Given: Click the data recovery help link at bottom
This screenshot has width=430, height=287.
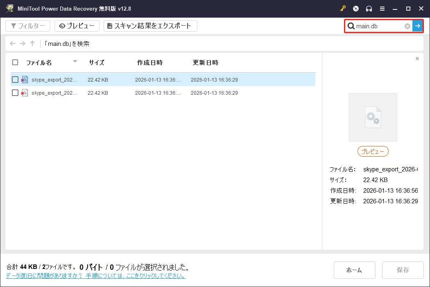Looking at the screenshot, I should [x=97, y=276].
